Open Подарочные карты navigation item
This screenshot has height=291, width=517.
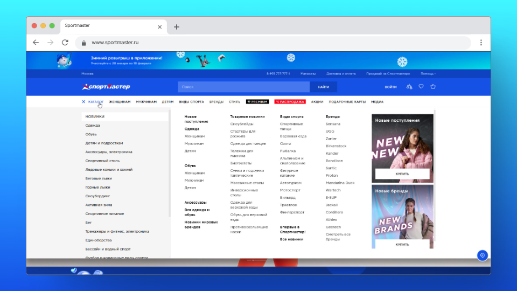347,102
